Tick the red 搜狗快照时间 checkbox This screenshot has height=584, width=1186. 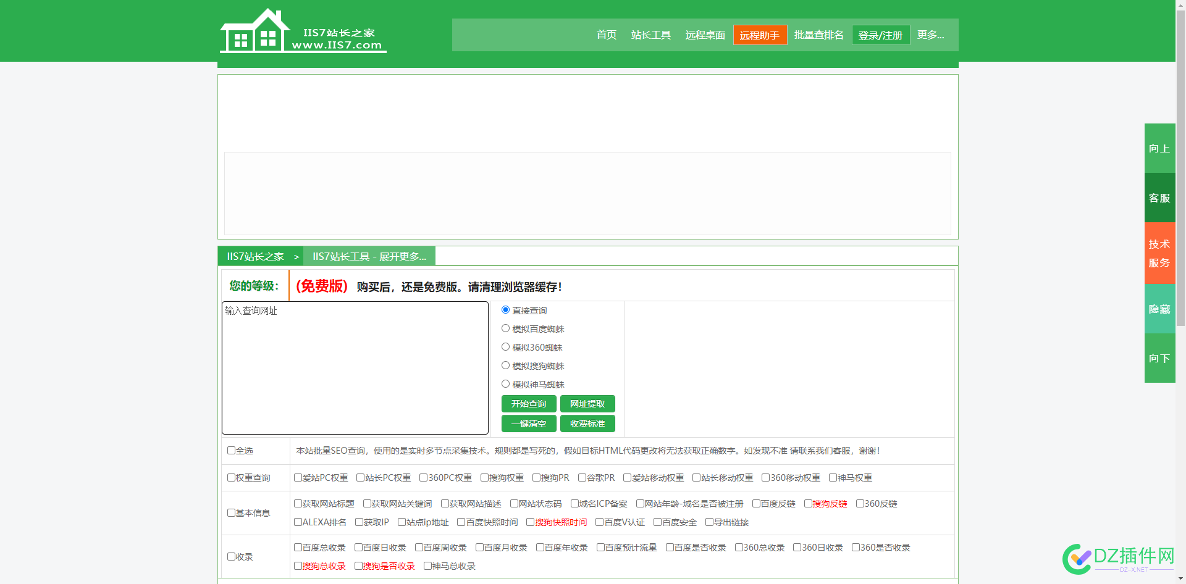point(530,522)
